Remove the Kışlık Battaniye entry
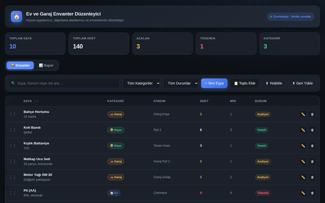 pyautogui.click(x=312, y=146)
